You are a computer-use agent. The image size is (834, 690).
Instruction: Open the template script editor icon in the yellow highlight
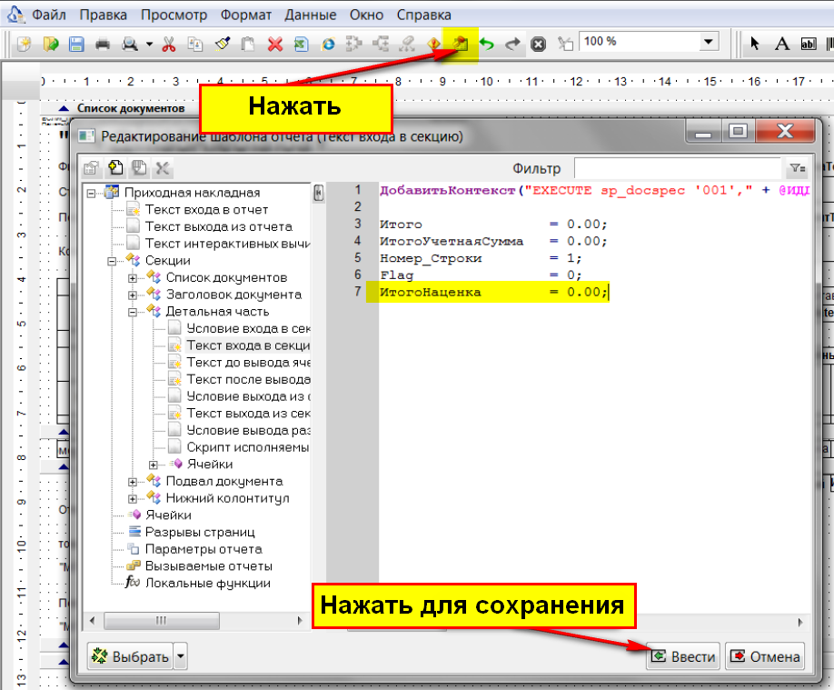coord(460,44)
